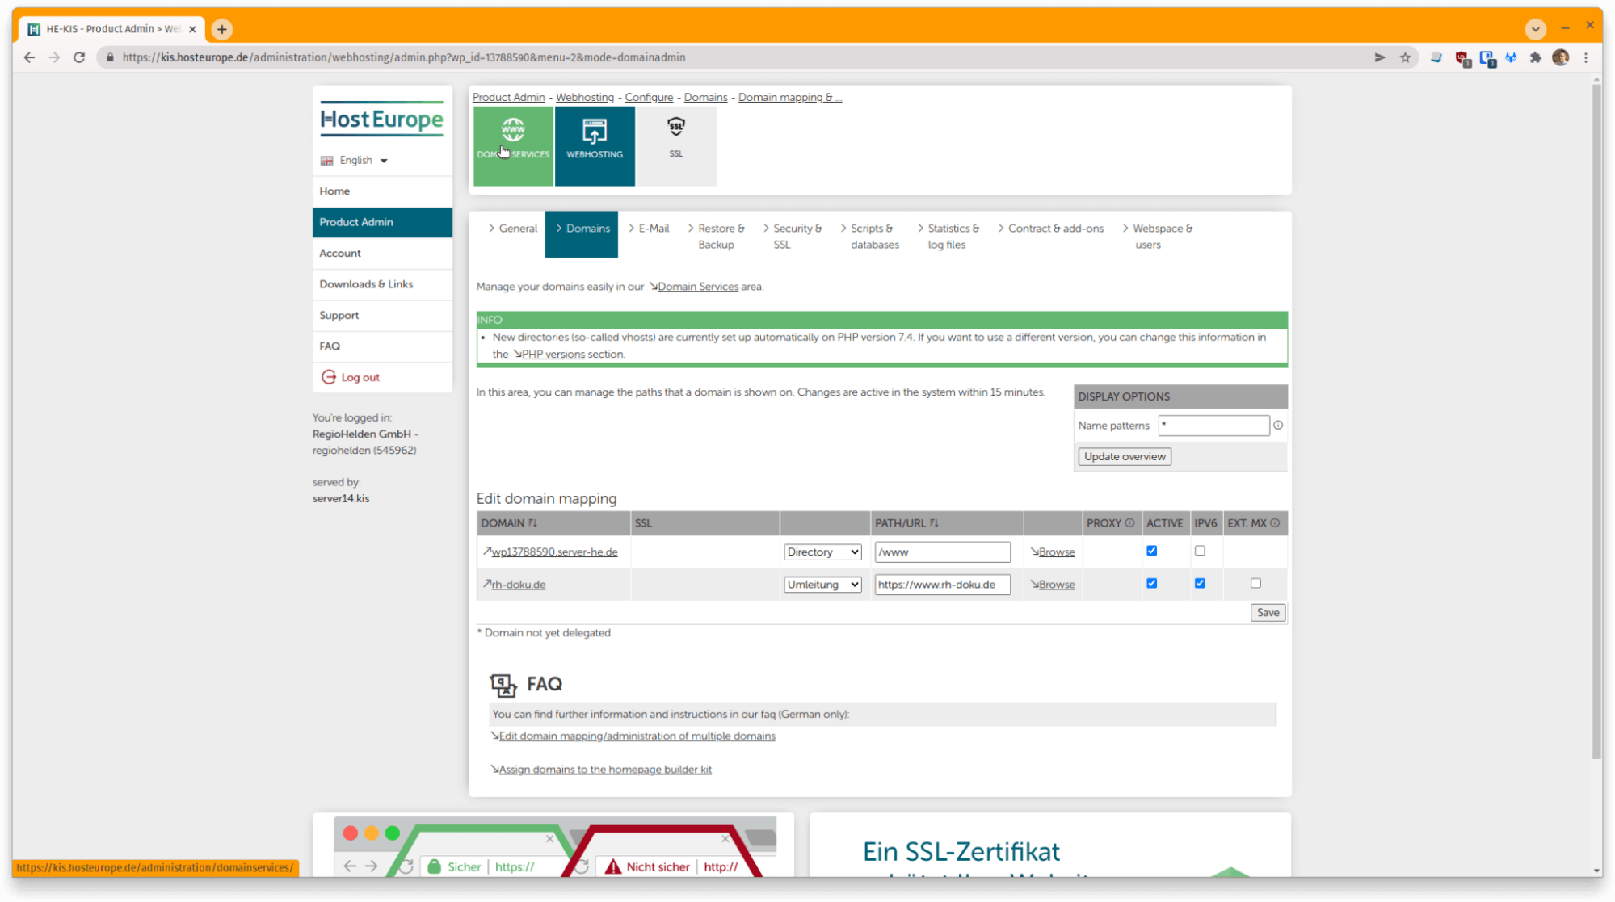Close the HE-KIS browser tab
The width and height of the screenshot is (1615, 902).
click(x=192, y=29)
